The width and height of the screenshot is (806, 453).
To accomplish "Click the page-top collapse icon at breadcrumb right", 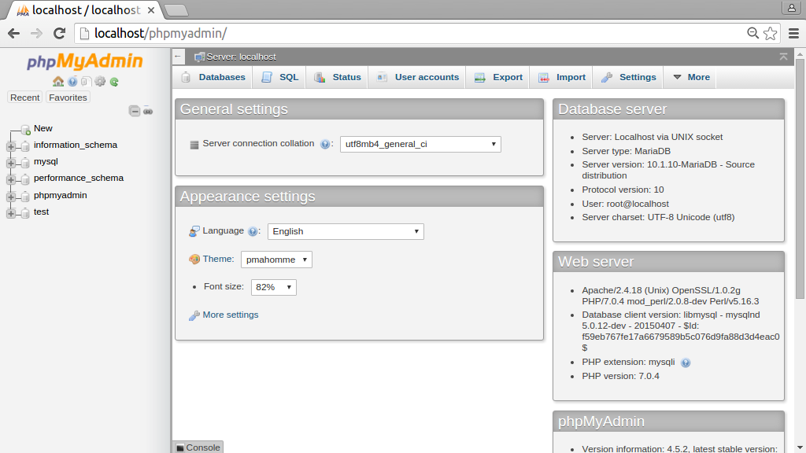I will (783, 57).
